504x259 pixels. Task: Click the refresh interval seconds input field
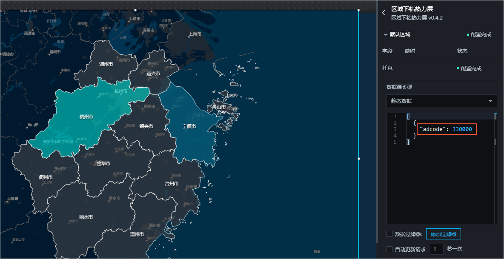coord(436,249)
